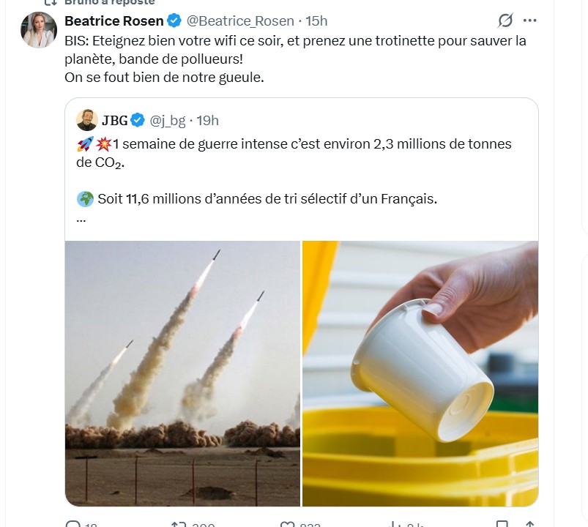
Task: Click the blue verified badge next to JBG
Action: [140, 120]
